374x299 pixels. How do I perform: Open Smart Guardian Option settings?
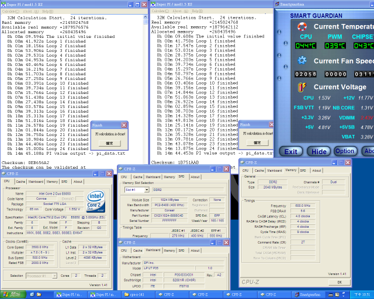(345, 151)
